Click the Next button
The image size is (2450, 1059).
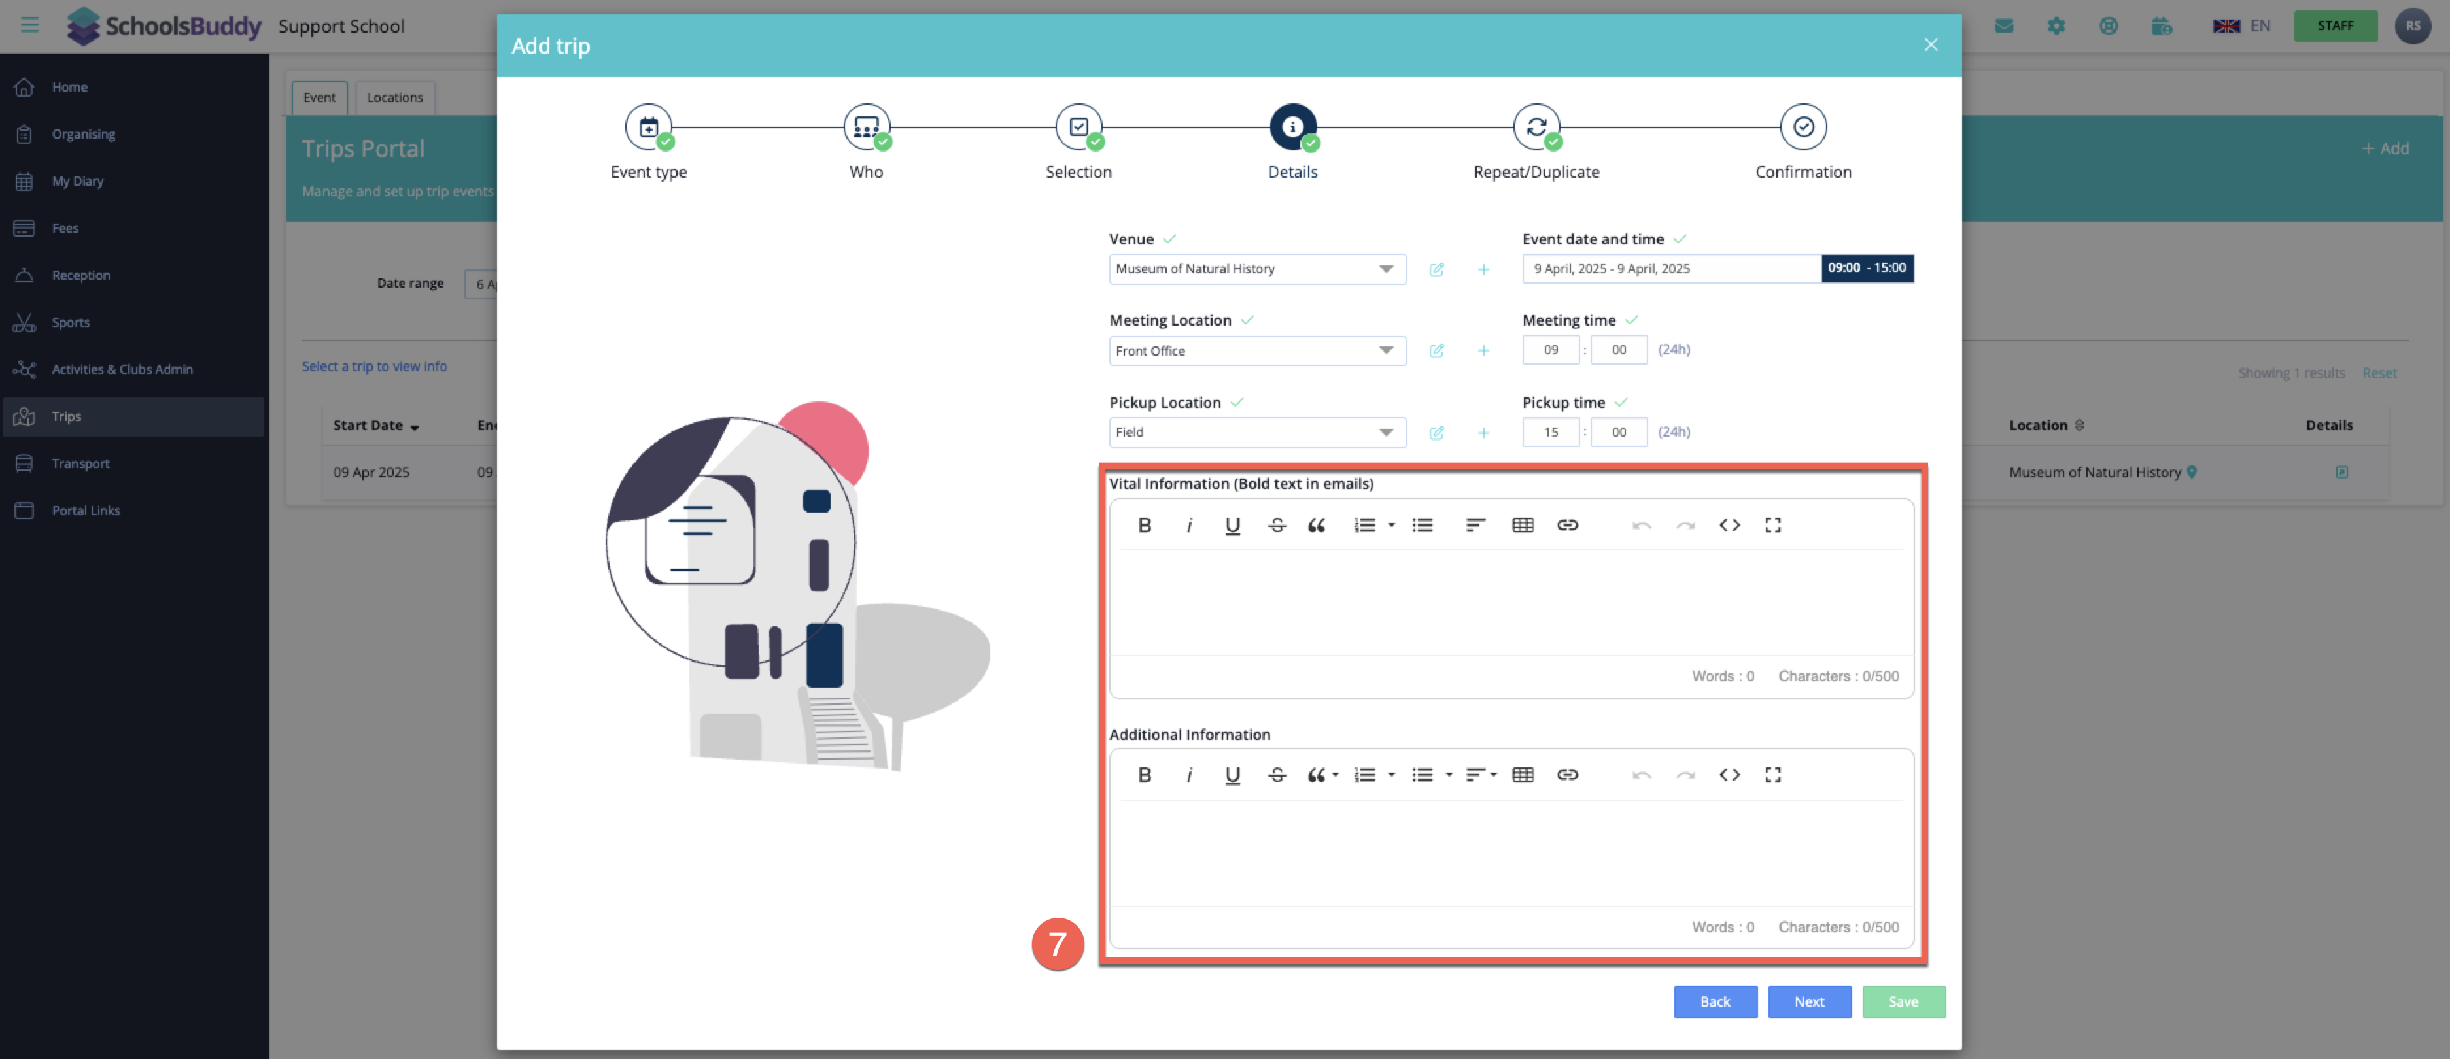tap(1809, 1001)
